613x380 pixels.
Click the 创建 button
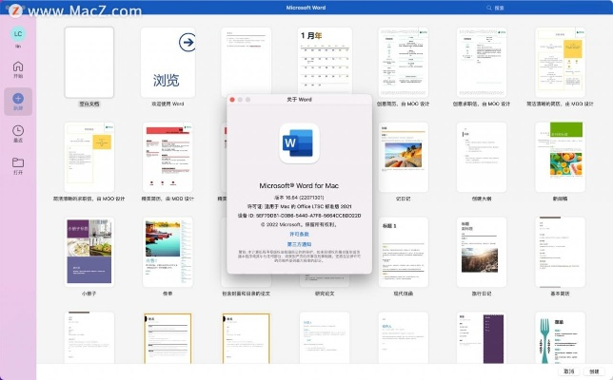pos(594,371)
